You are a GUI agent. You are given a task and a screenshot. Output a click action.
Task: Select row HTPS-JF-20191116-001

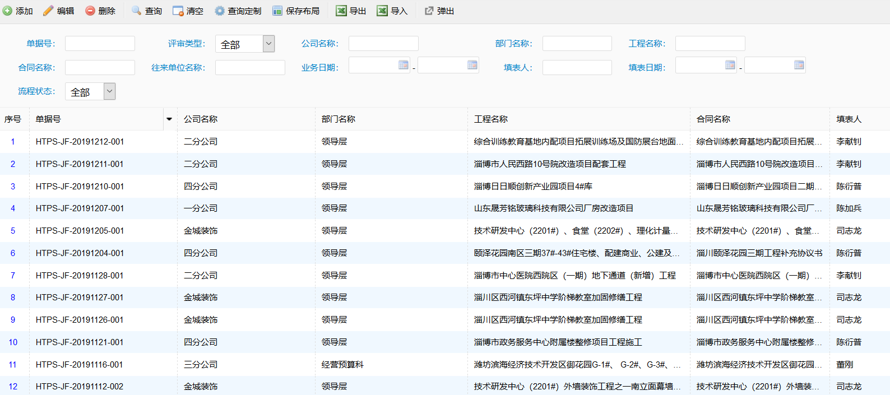pyautogui.click(x=445, y=364)
